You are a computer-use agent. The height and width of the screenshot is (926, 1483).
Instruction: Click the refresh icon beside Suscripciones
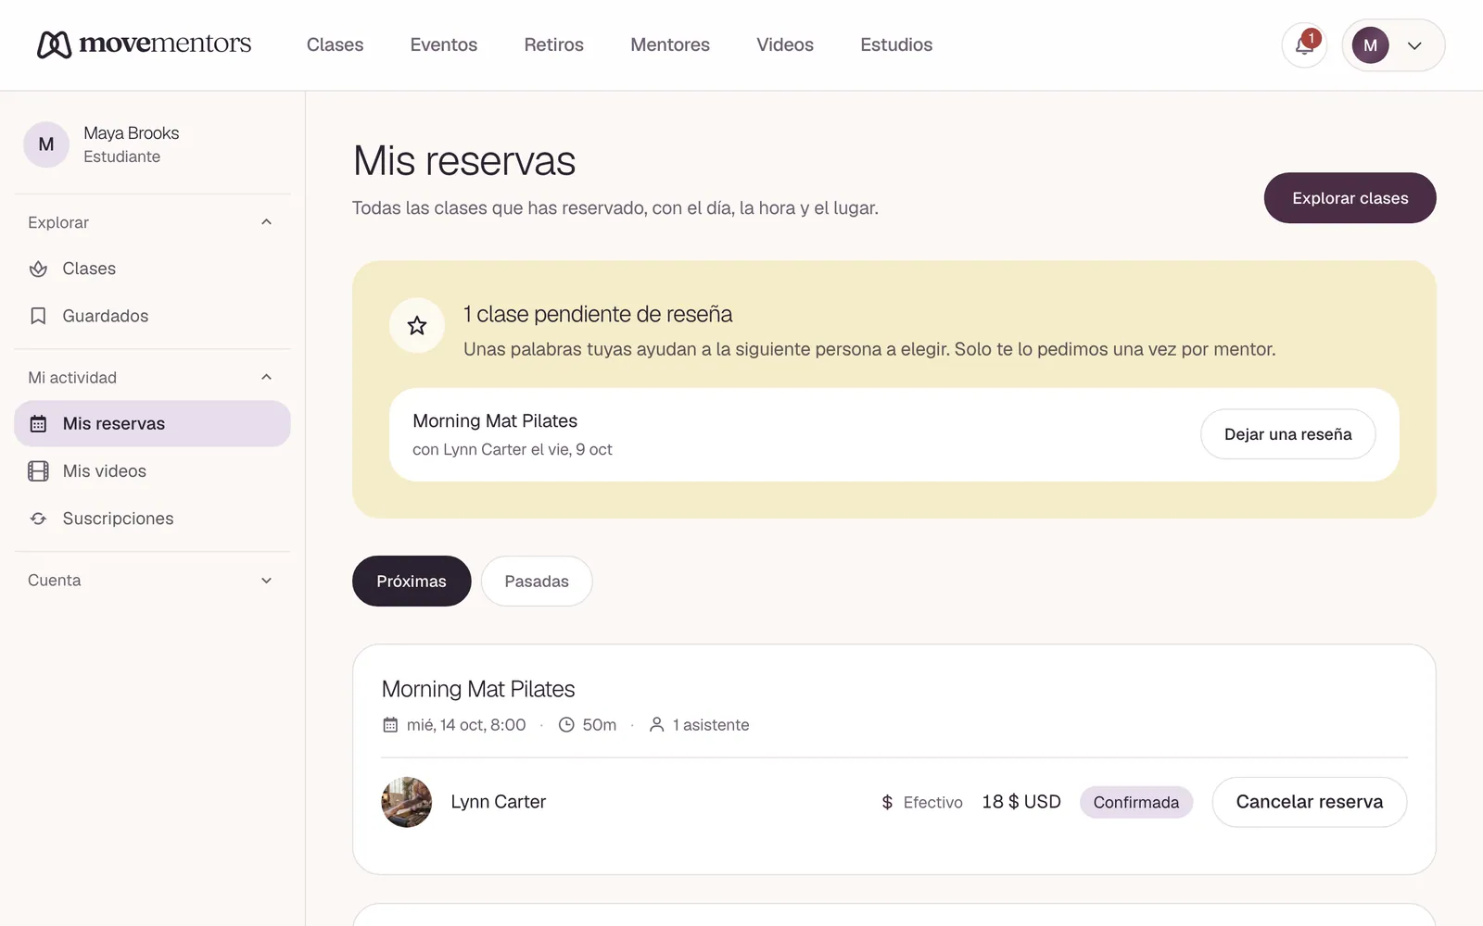[38, 519]
